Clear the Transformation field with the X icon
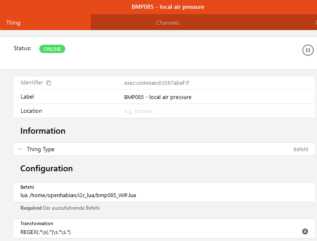 point(305,231)
